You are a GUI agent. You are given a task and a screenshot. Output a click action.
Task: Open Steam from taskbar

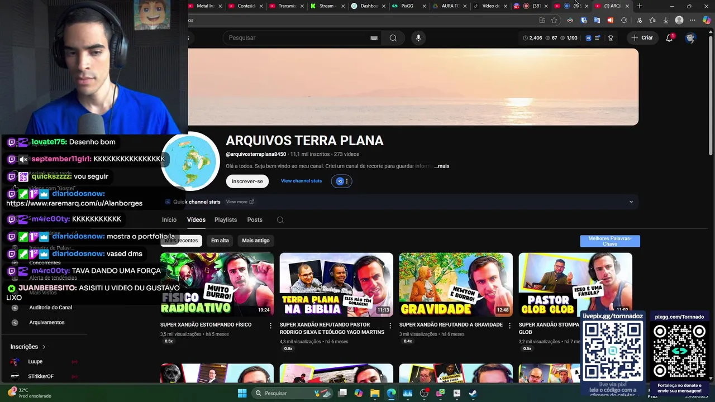(473, 393)
